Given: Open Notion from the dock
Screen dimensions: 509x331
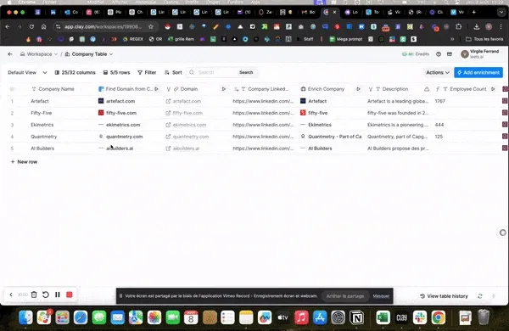Looking at the screenshot, I should coord(357,317).
